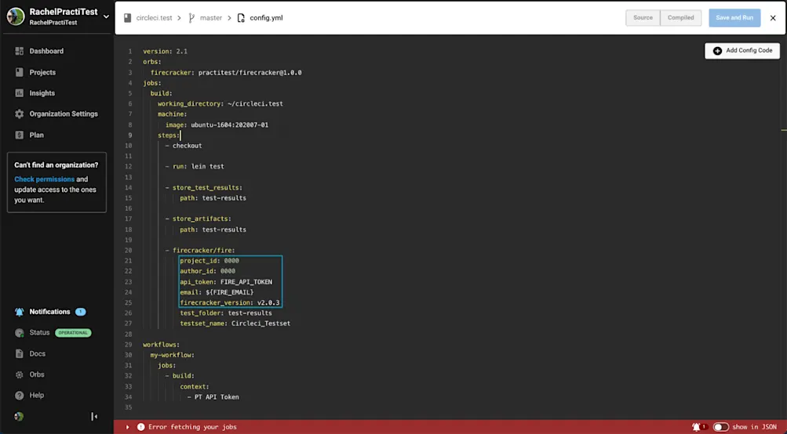787x434 pixels.
Task: Click circleci.test in the breadcrumb
Action: pyautogui.click(x=154, y=17)
